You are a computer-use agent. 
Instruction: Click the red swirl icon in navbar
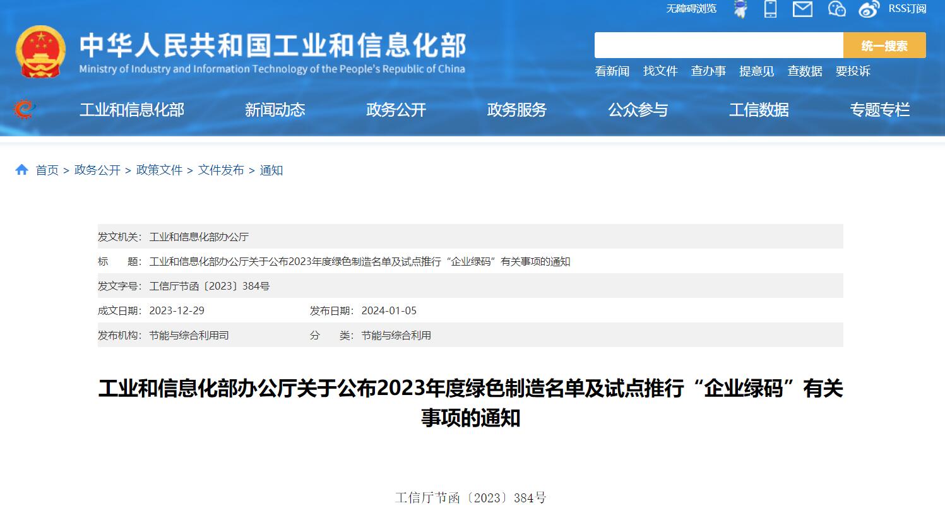click(25, 110)
